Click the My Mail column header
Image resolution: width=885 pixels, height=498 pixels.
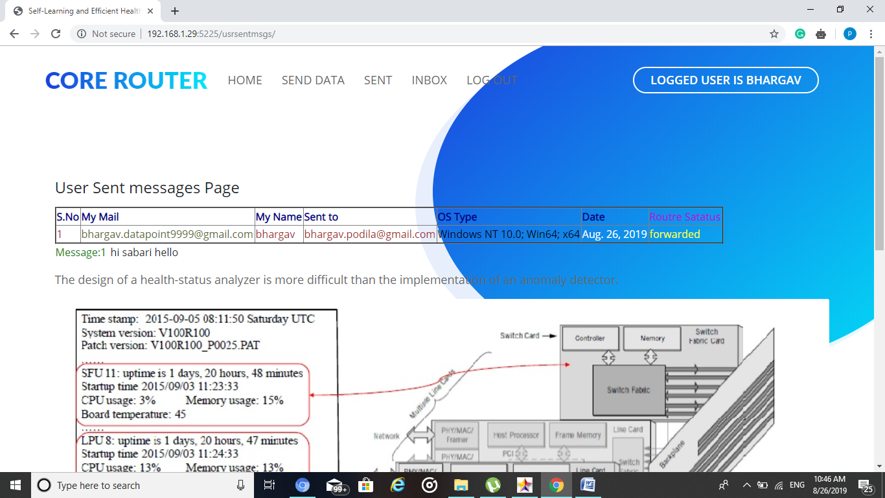pos(168,217)
